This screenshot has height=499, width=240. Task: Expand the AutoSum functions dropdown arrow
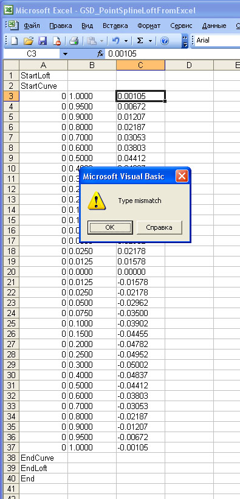[150, 41]
